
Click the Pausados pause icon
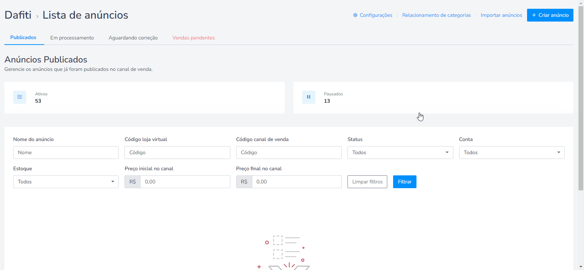point(309,97)
